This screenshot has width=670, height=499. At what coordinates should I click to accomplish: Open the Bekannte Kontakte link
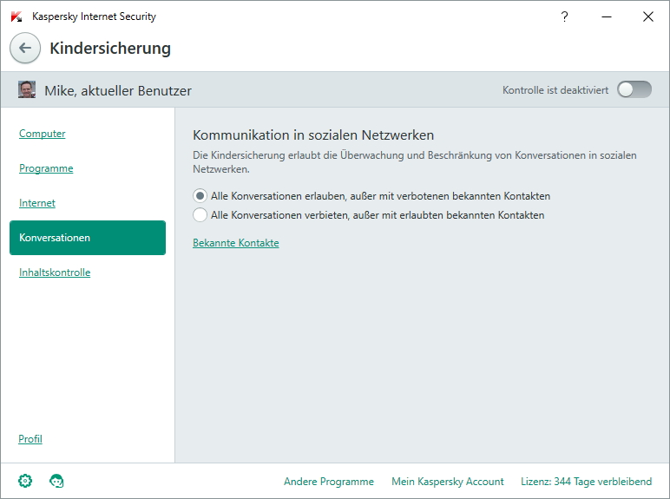tap(236, 243)
